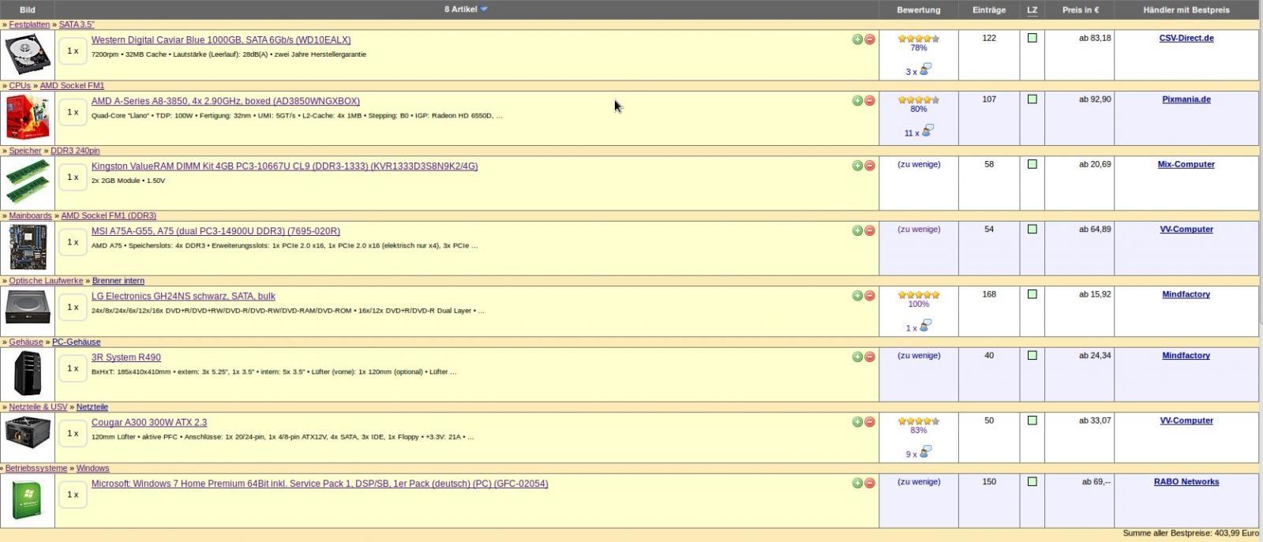Click the Bild column header

pyautogui.click(x=27, y=9)
